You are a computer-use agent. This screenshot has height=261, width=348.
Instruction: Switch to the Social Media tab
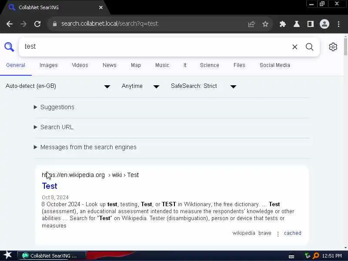tap(275, 65)
